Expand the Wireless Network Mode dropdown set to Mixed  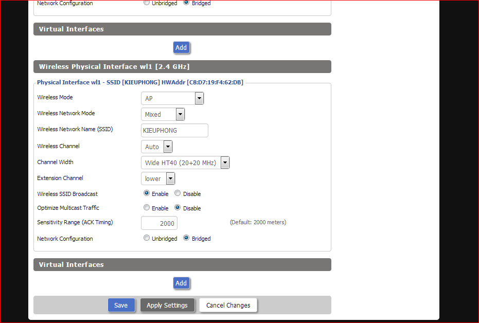(x=163, y=114)
